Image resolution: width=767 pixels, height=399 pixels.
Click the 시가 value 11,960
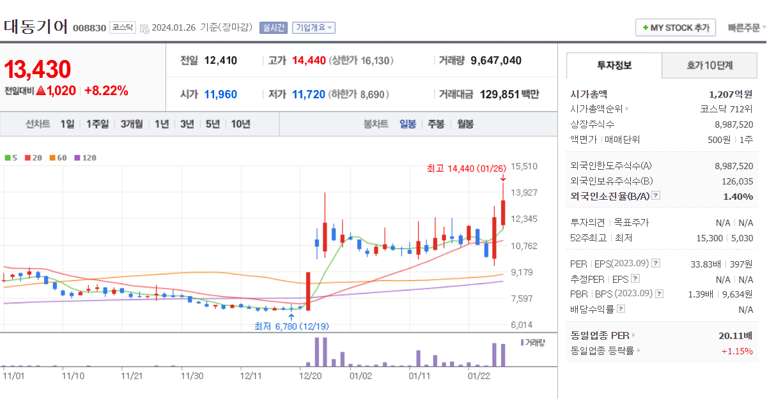click(221, 94)
